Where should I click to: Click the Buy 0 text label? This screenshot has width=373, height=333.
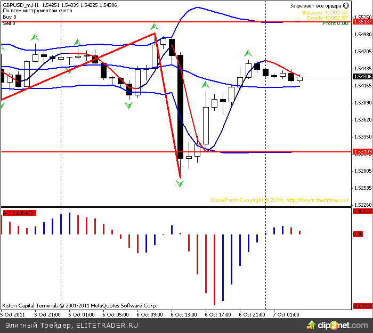pyautogui.click(x=10, y=17)
